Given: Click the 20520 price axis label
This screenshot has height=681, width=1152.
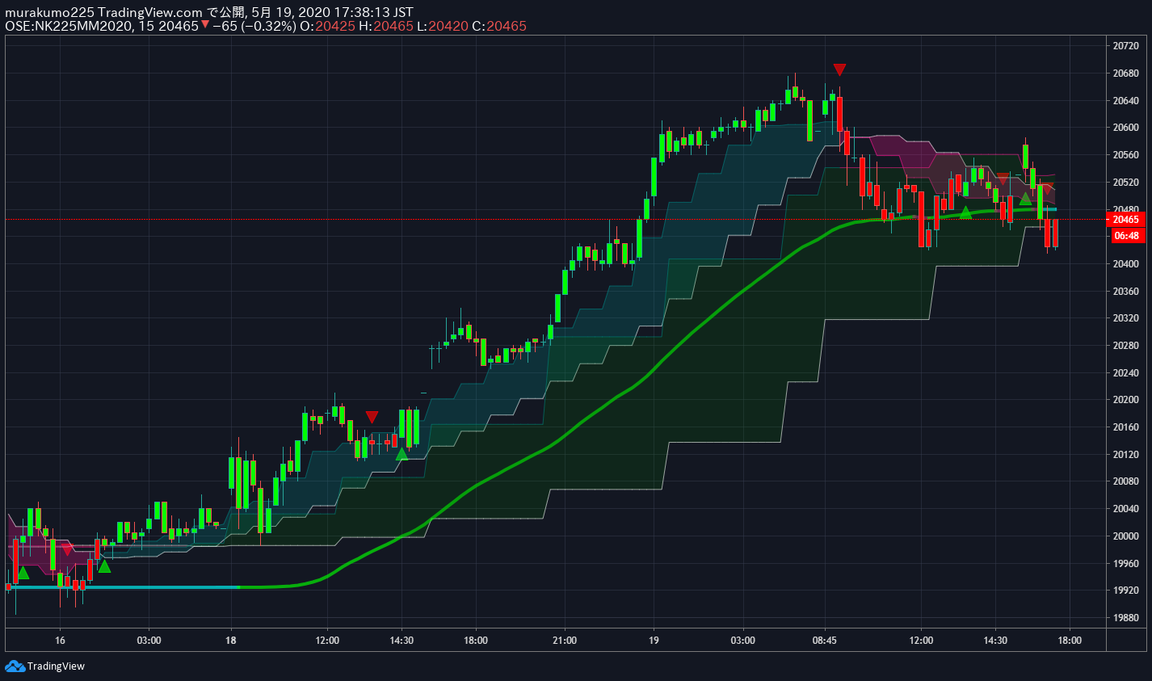Looking at the screenshot, I should [x=1126, y=183].
